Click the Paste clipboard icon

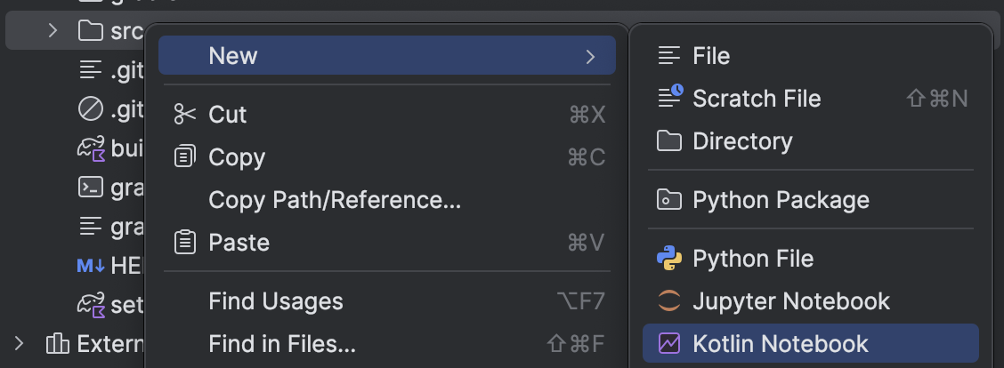point(185,243)
